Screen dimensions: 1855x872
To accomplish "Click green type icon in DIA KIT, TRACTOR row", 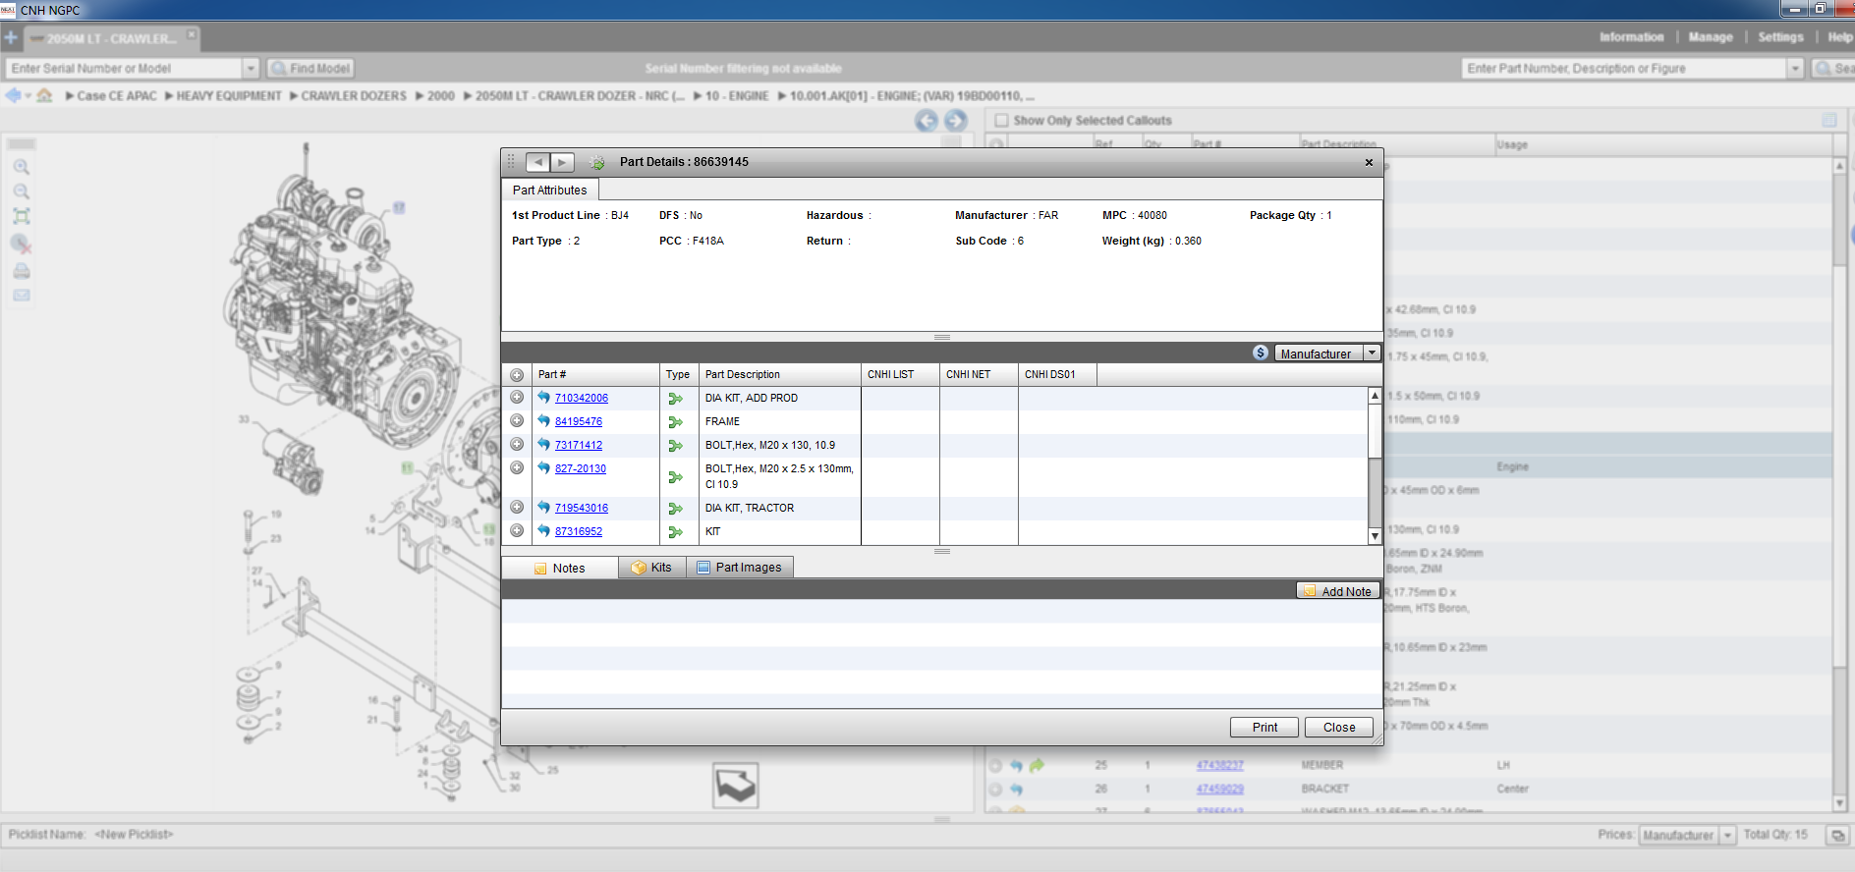I will (675, 509).
